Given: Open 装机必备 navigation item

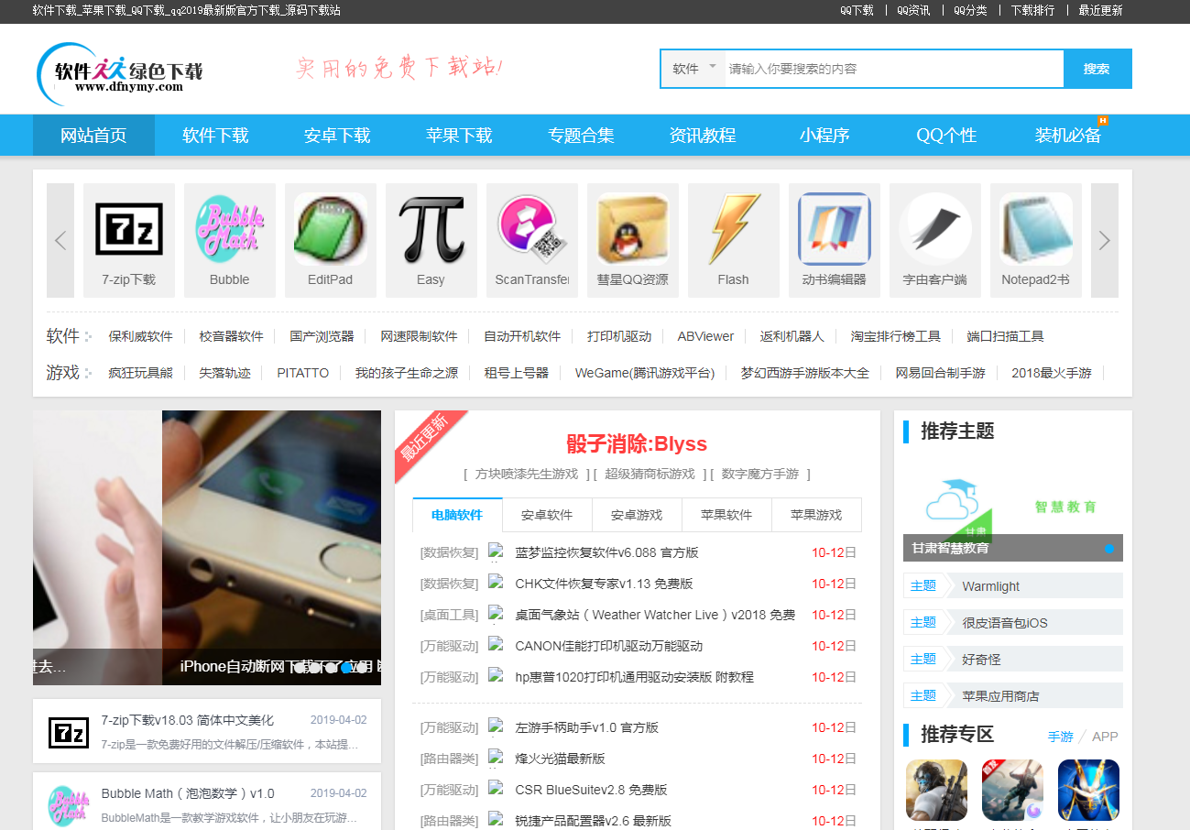Looking at the screenshot, I should [x=1068, y=136].
